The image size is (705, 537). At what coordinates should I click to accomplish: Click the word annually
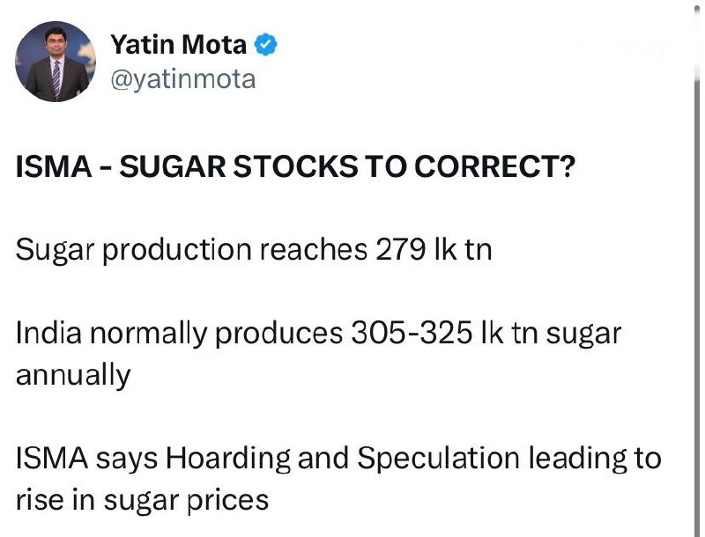click(x=73, y=376)
